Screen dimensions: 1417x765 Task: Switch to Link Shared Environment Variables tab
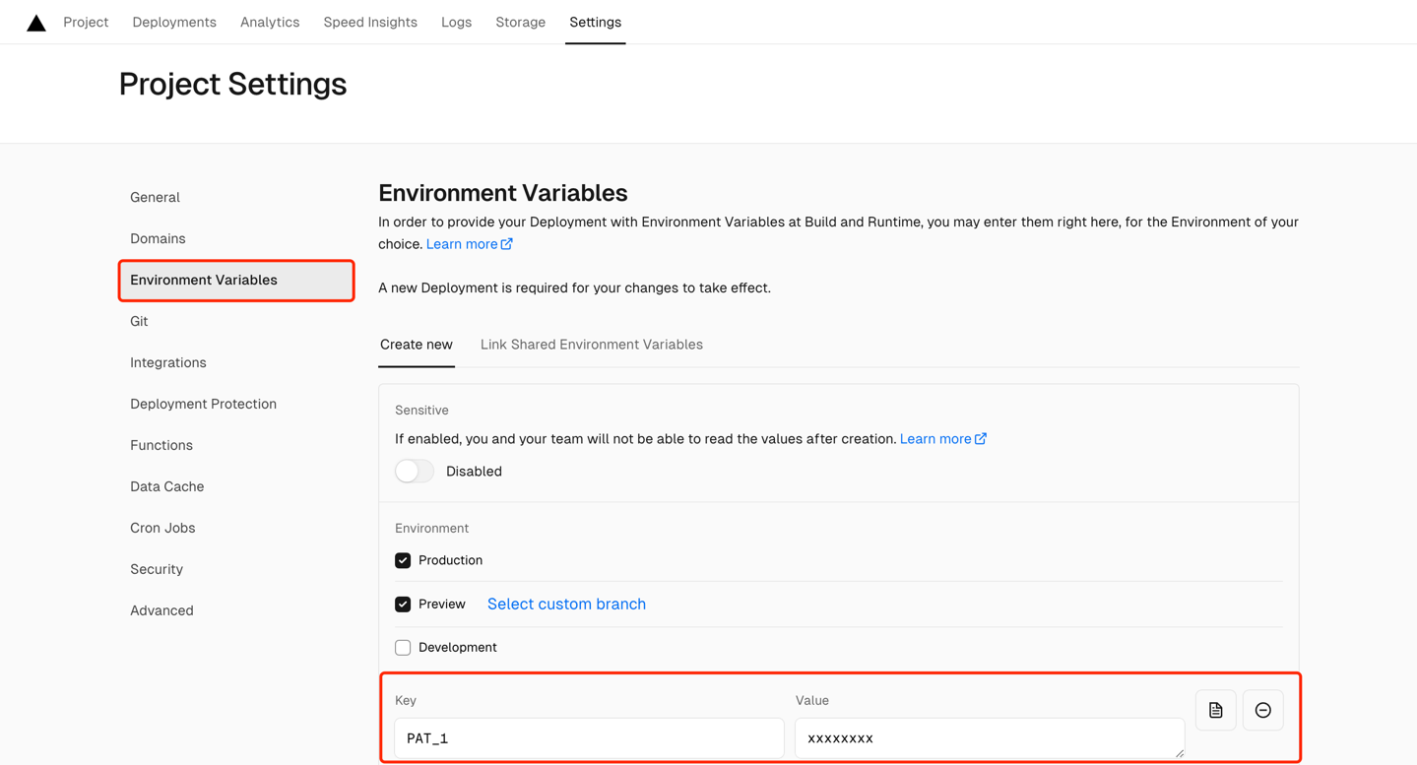tap(591, 345)
